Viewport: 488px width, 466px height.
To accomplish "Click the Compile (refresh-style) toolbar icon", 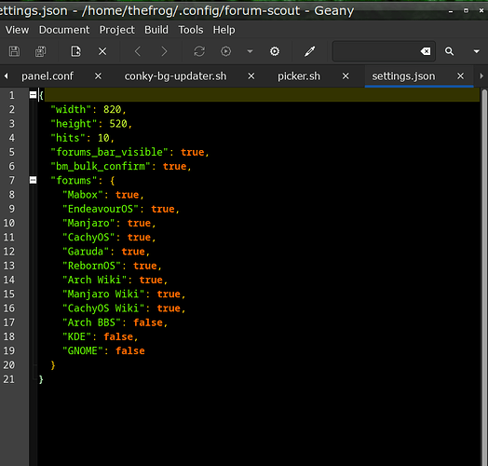I will (x=199, y=51).
